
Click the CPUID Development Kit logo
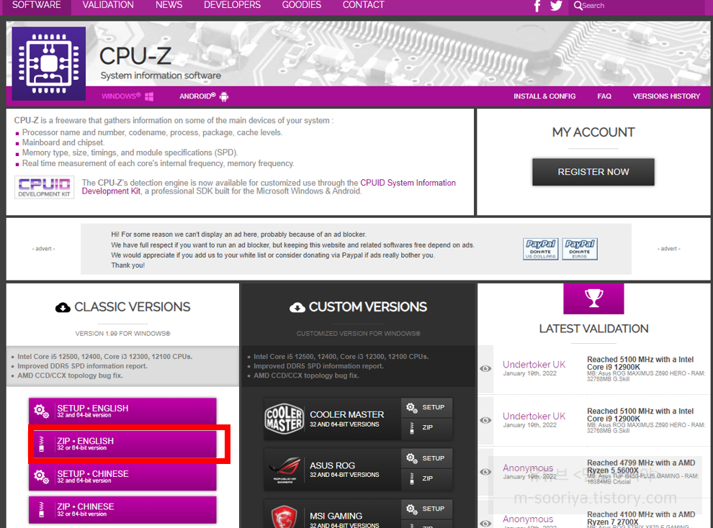(x=44, y=187)
